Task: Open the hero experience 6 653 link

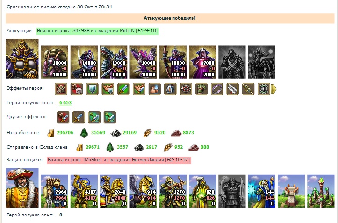Action: click(65, 103)
